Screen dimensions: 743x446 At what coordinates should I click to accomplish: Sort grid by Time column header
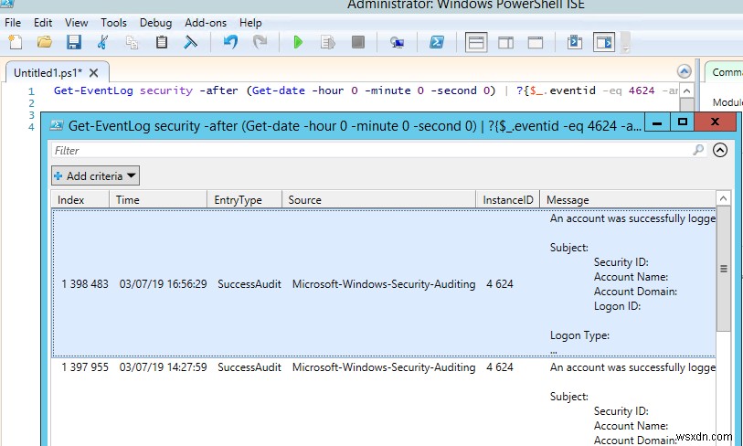tap(158, 199)
